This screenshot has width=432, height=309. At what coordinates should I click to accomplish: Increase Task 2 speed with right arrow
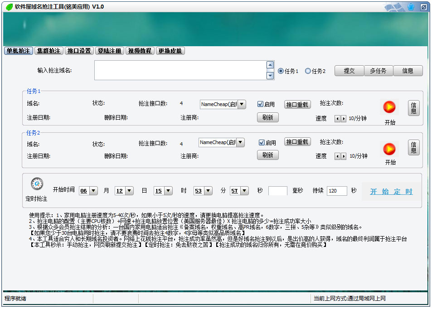point(344,156)
